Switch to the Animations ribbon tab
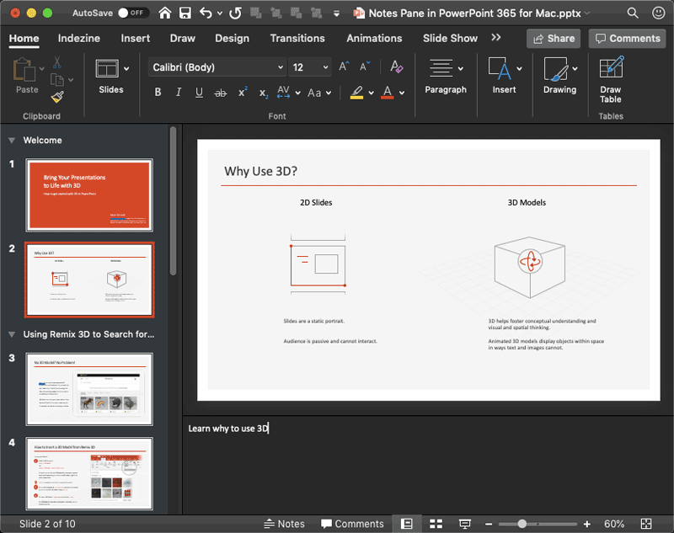The image size is (674, 533). (x=374, y=38)
